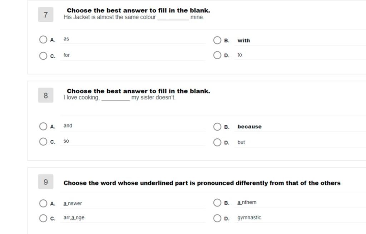Select option B 'with' for question 7
This screenshot has width=366, height=234.
tap(217, 40)
